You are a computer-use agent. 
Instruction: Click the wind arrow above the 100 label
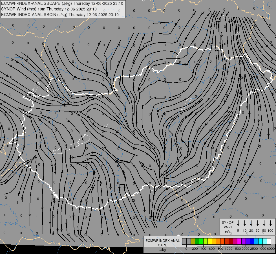[271, 223]
